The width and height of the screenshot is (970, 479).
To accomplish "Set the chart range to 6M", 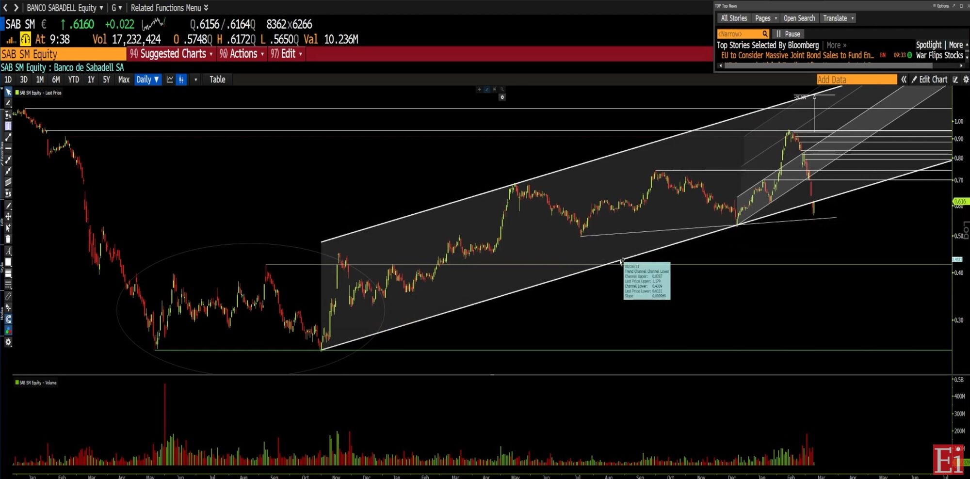I will tap(56, 80).
